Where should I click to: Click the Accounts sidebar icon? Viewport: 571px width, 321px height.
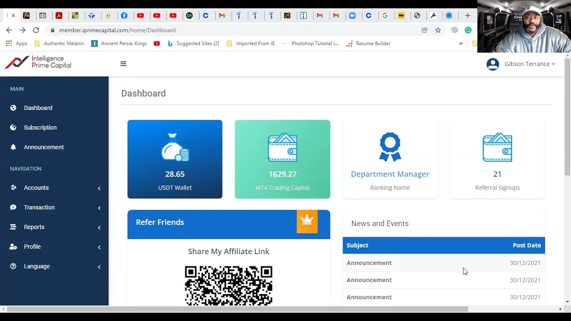pyautogui.click(x=13, y=188)
